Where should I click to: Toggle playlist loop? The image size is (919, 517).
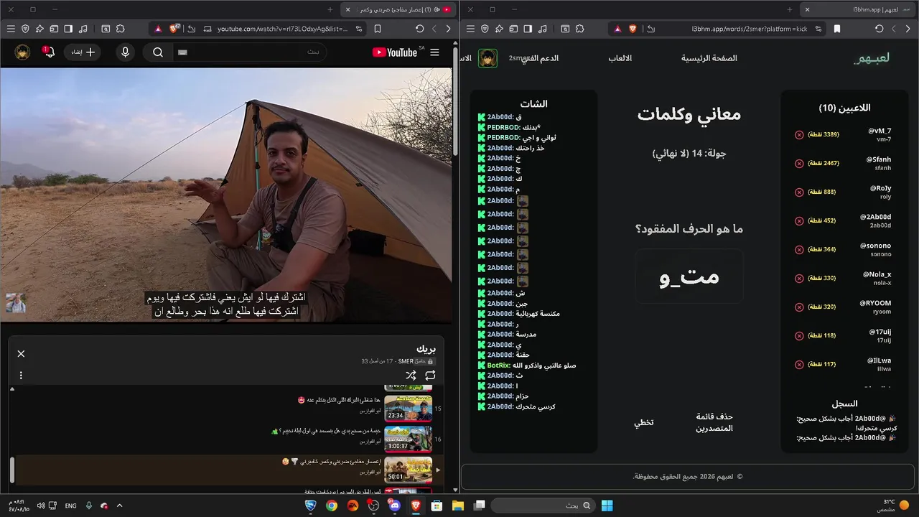click(430, 375)
